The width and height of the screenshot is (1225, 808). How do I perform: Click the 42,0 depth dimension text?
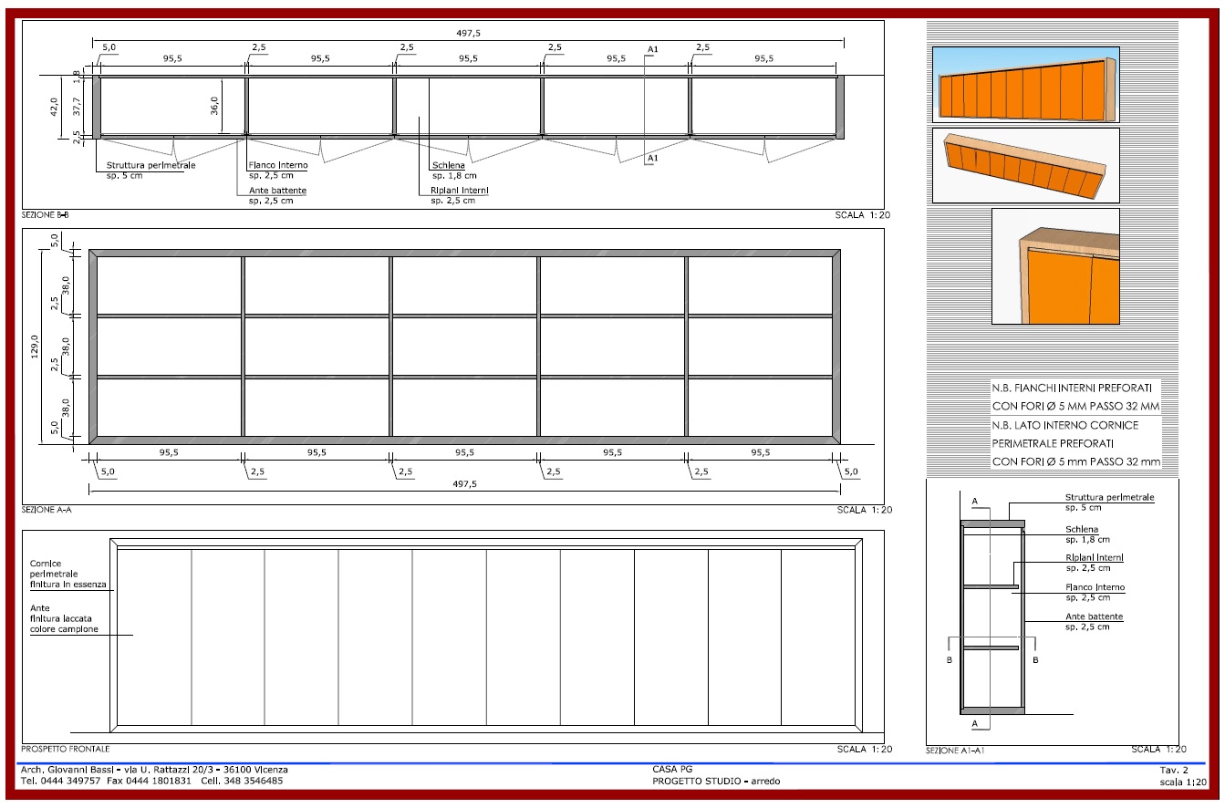coord(54,107)
